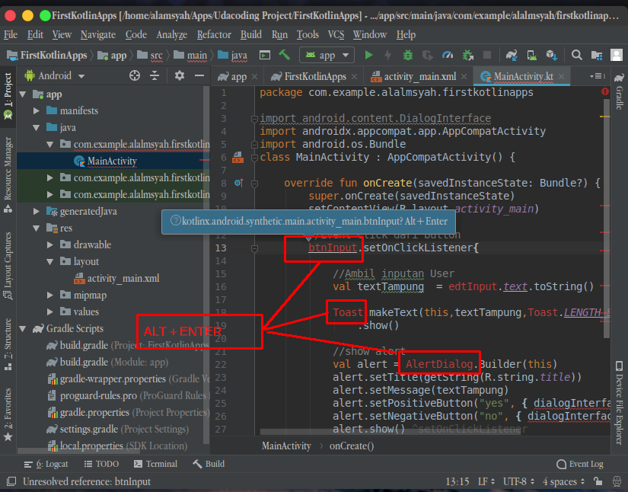628x492 pixels.
Task: Click the 4 spaces indent selector
Action: [x=563, y=481]
